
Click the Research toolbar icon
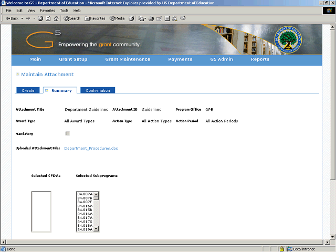[x=175, y=18]
